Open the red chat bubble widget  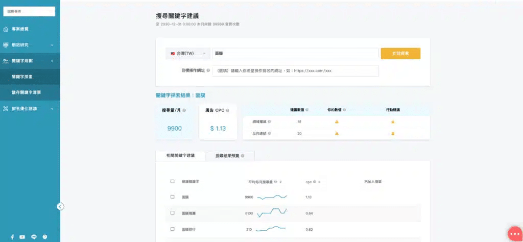(514, 233)
